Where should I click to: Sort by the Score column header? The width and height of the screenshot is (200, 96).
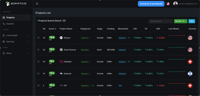pos(52,29)
